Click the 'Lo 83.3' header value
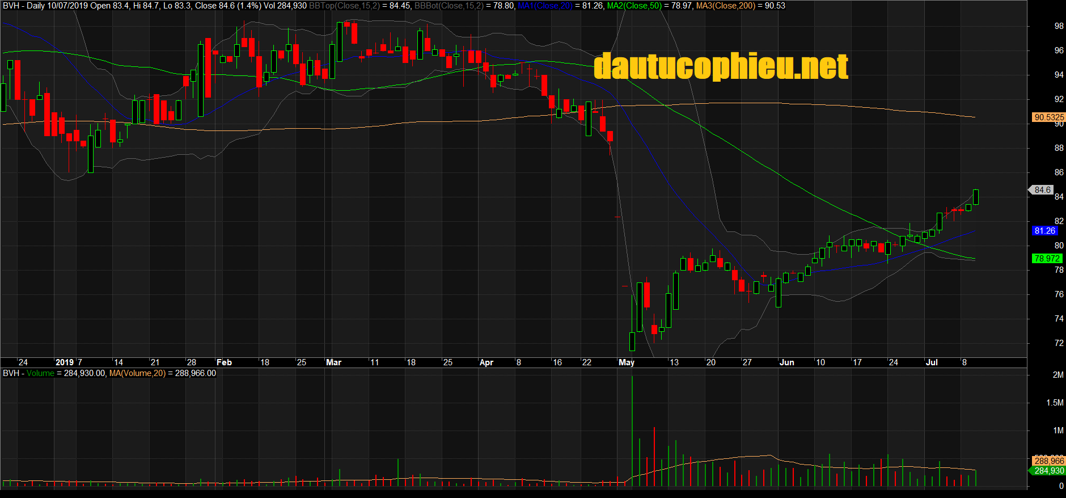This screenshot has width=1066, height=498. (x=177, y=6)
